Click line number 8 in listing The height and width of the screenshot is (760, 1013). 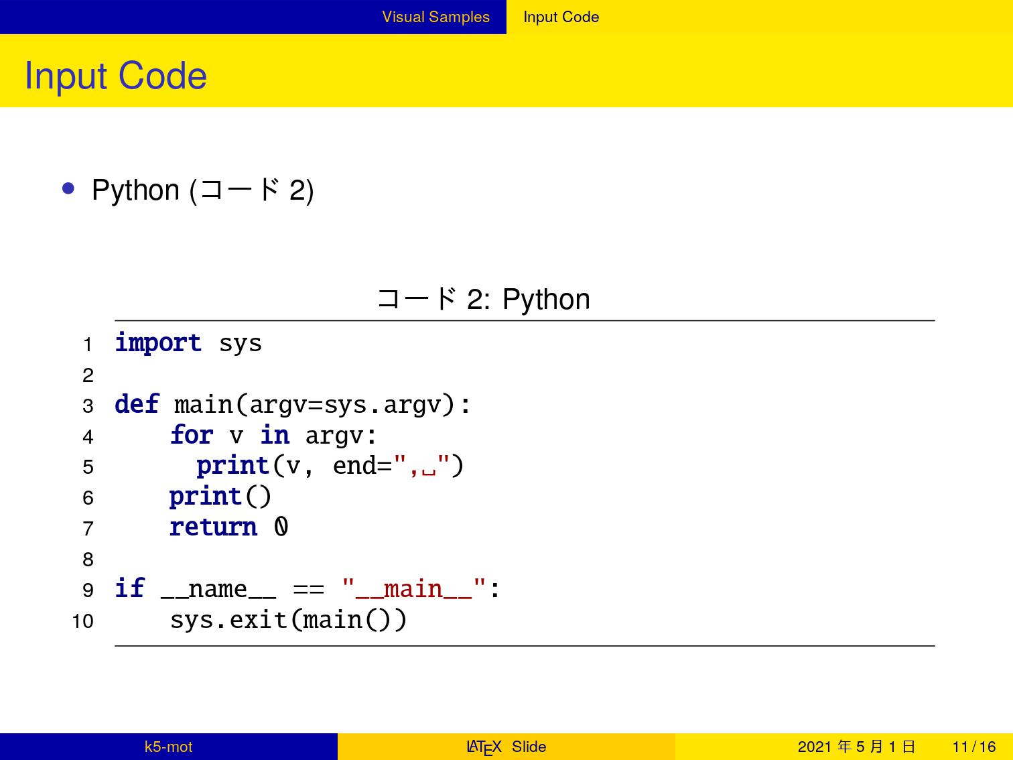(x=88, y=560)
